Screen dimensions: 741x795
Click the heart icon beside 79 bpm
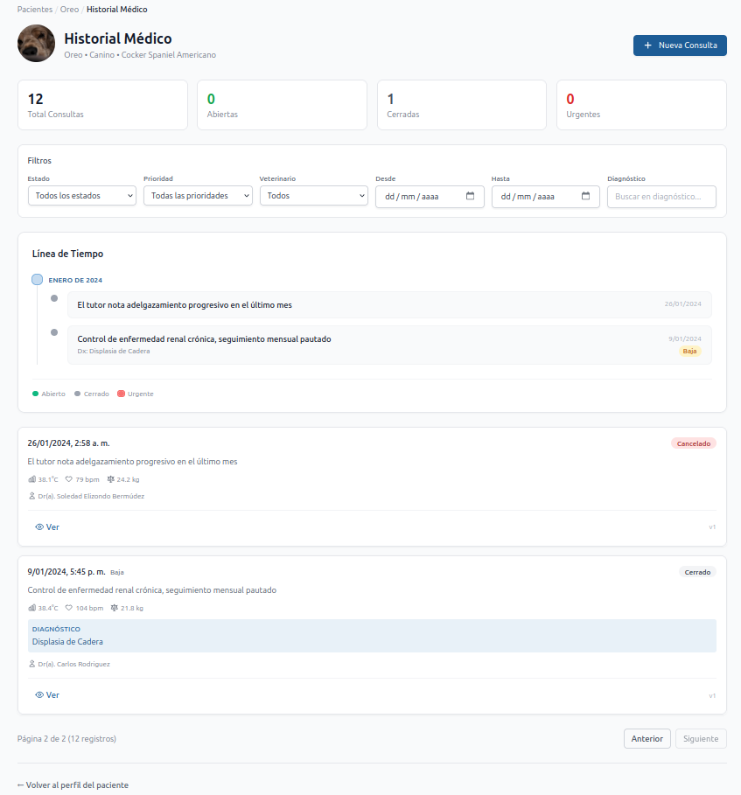(69, 479)
